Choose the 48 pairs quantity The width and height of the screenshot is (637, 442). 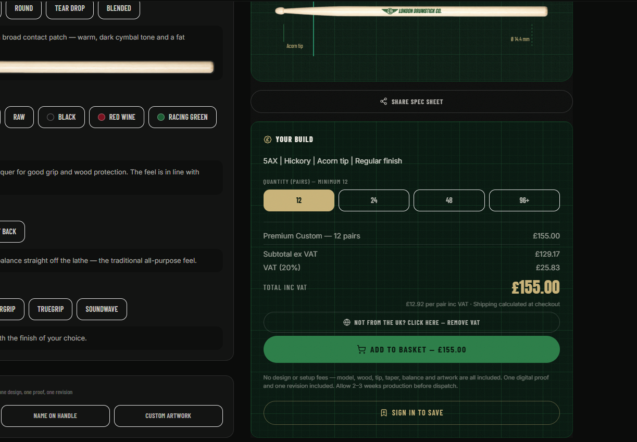449,200
